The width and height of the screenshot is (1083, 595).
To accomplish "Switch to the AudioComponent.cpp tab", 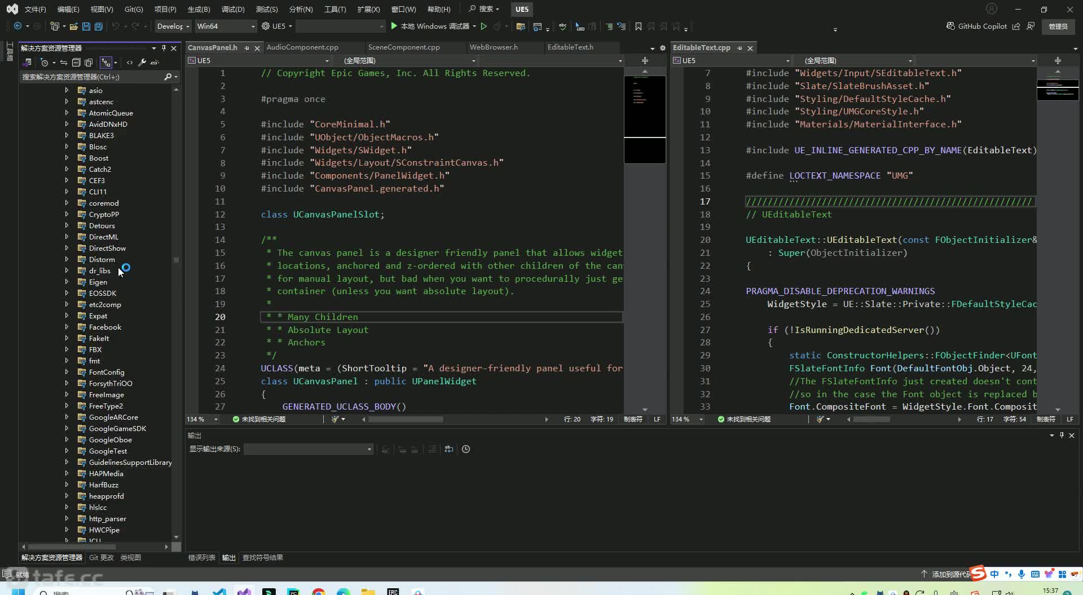I will point(302,47).
